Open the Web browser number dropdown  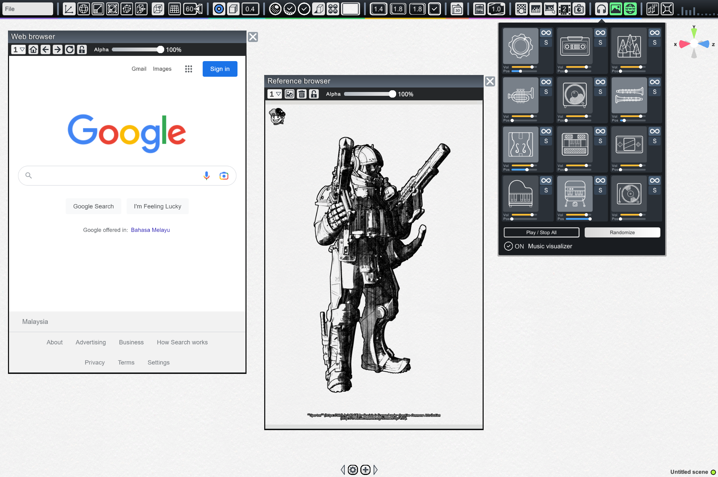(x=19, y=50)
